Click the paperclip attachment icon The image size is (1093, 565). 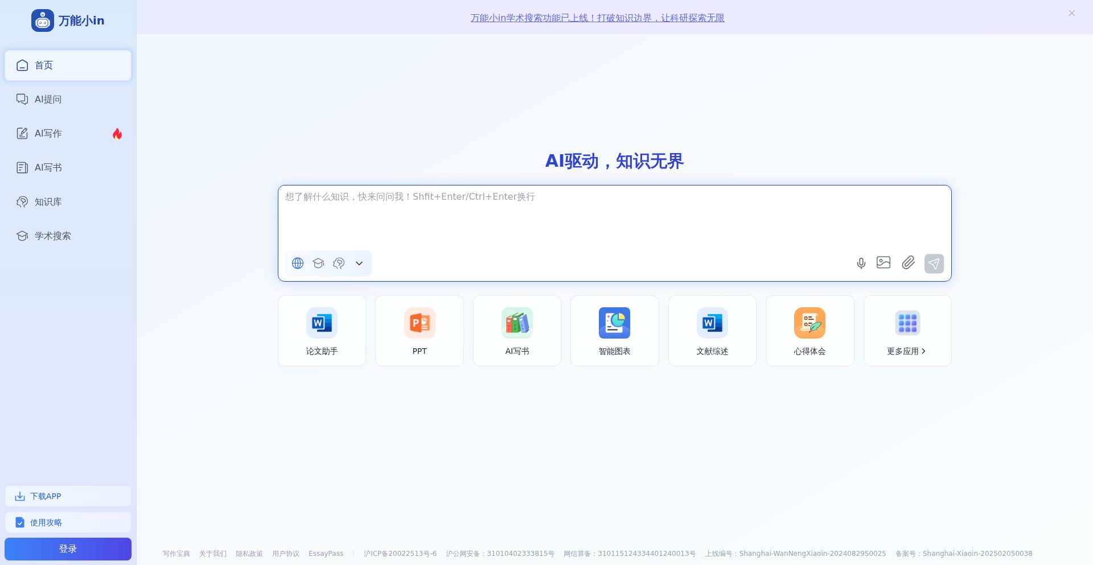[x=908, y=263]
